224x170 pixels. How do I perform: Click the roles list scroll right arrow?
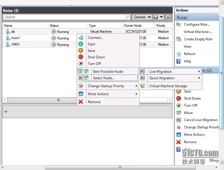tap(170, 100)
